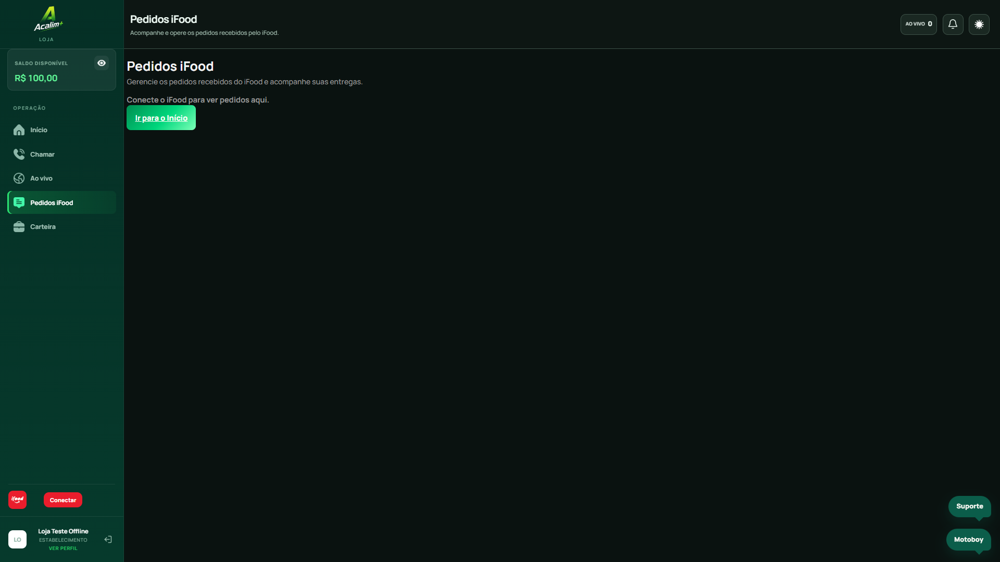This screenshot has height=562, width=1000.
Task: Click the 'Acompanhe e opere os pedidos' subtitle
Action: (204, 33)
